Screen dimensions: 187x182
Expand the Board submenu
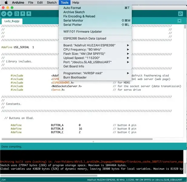(x=95, y=45)
